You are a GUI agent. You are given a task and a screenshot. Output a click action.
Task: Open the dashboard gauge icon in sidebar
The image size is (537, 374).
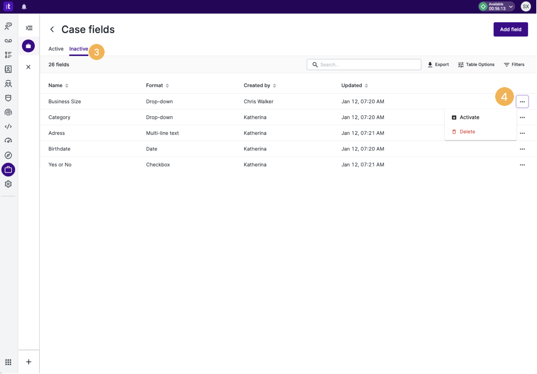click(8, 141)
